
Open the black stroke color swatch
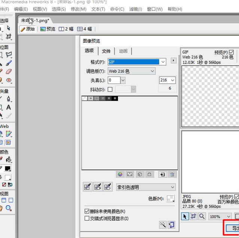click(x=8, y=169)
